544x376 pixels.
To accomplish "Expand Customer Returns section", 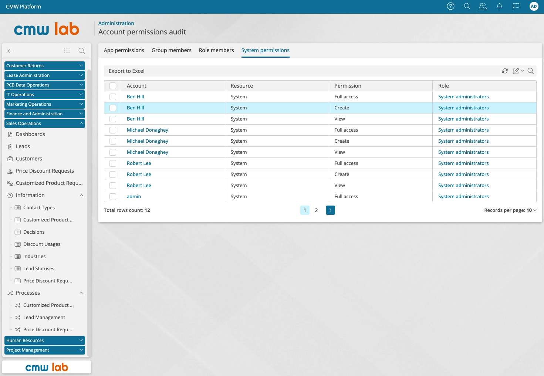I will click(x=45, y=65).
